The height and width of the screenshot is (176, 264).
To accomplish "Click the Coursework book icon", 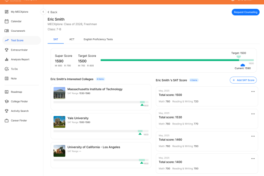I will pyautogui.click(x=7, y=31).
